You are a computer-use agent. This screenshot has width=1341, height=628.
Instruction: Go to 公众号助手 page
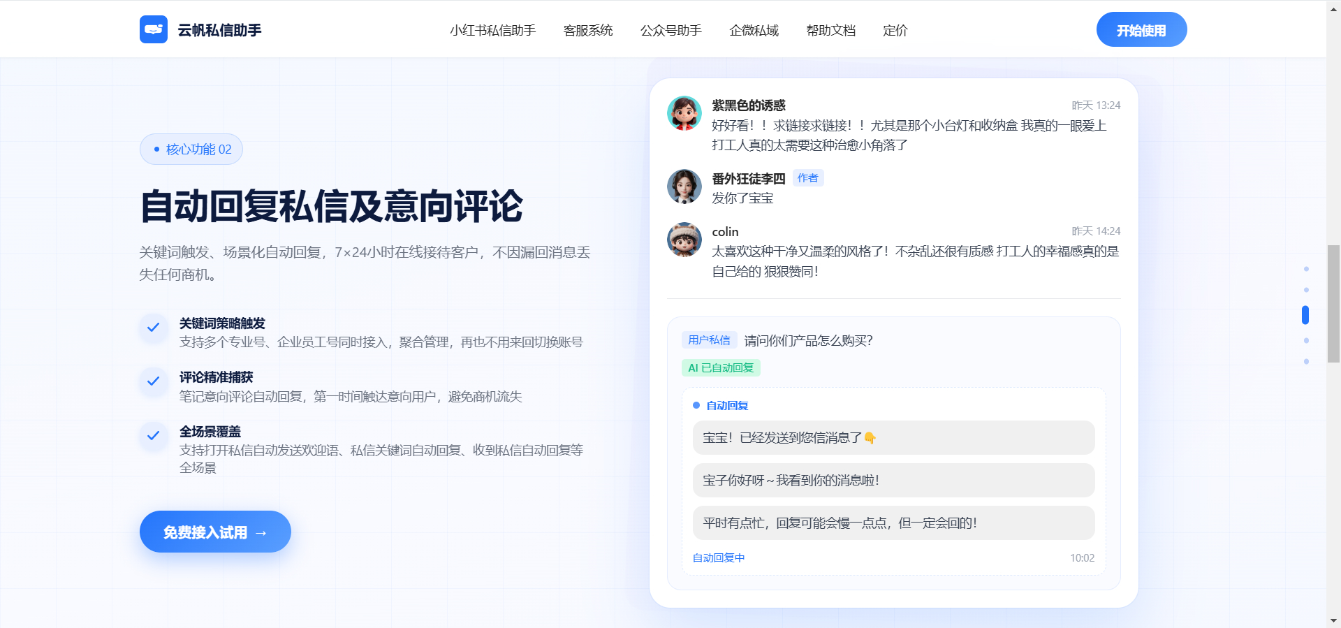[670, 30]
